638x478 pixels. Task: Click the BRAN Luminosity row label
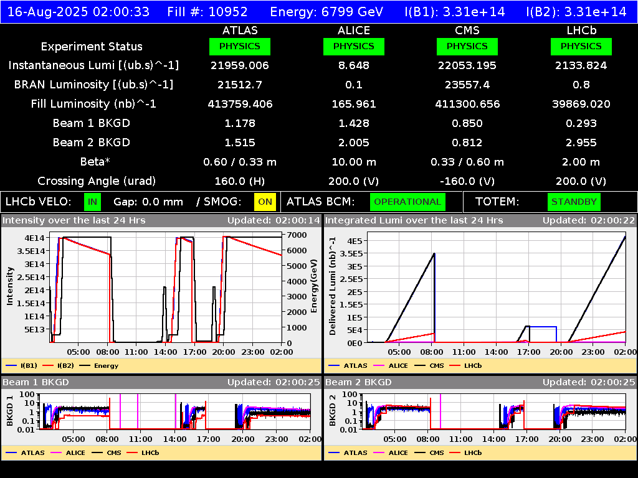tap(93, 85)
